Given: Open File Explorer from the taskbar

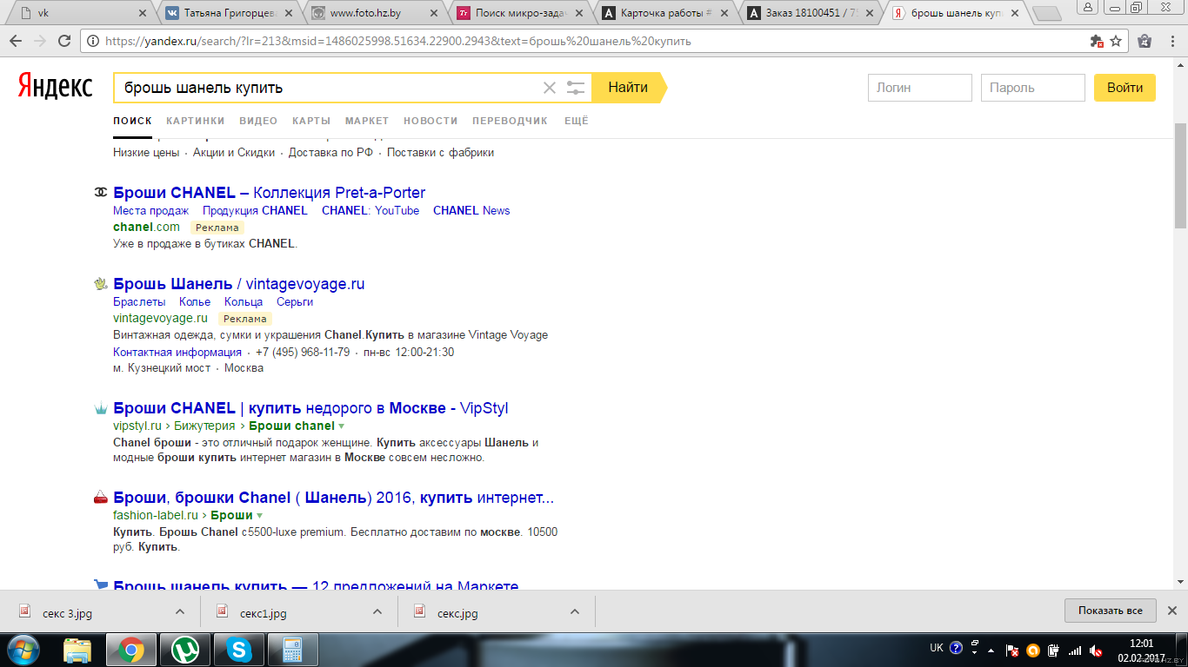Looking at the screenshot, I should pos(78,650).
